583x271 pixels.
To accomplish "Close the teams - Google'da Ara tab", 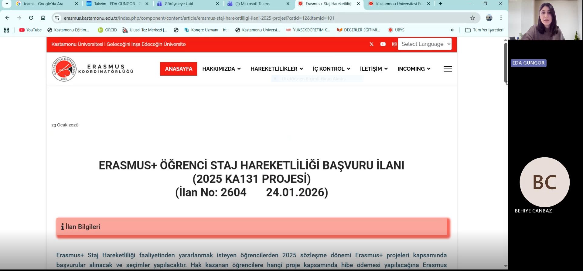I will (x=76, y=4).
